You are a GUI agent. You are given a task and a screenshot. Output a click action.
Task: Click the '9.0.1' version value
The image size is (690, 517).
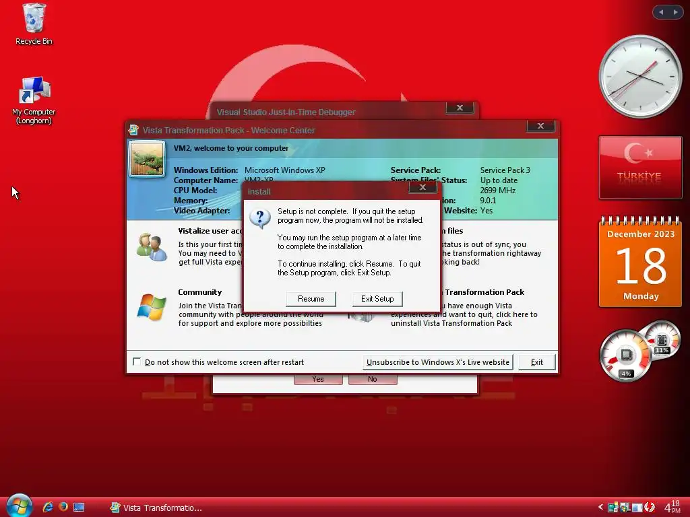[488, 201]
